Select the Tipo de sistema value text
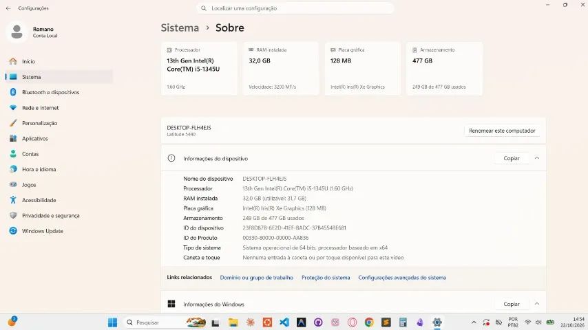 tap(315, 247)
